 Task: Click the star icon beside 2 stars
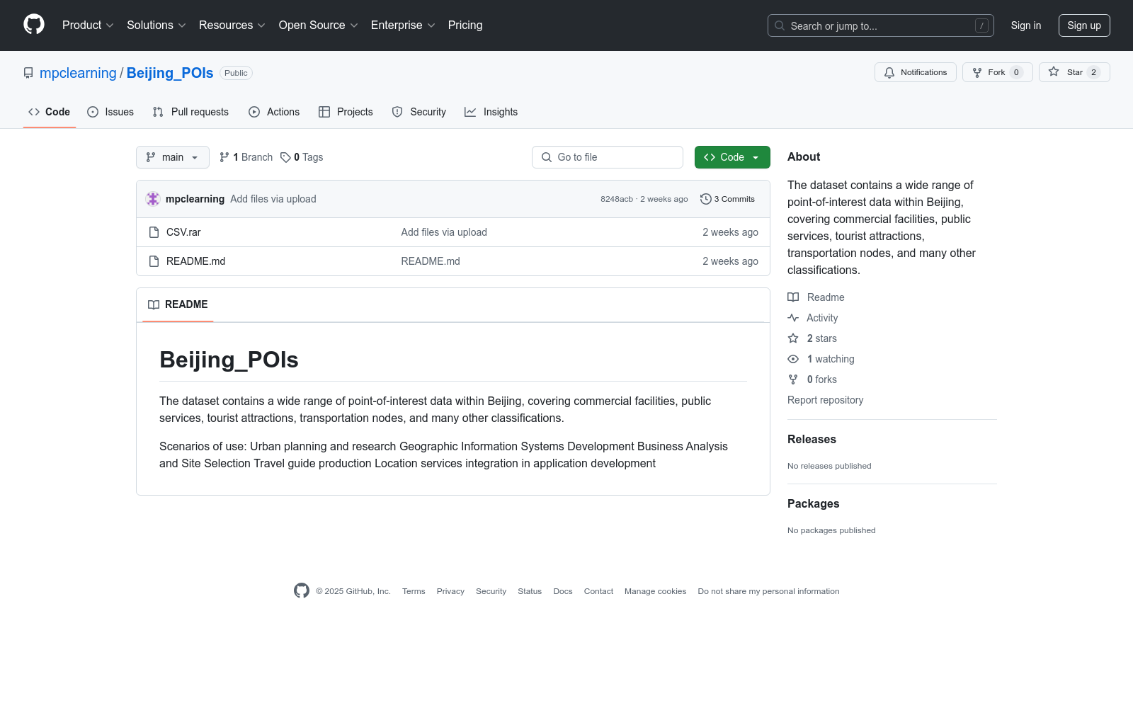point(793,338)
